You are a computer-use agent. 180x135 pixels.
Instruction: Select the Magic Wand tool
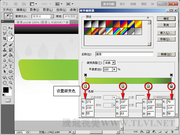pos(11,33)
